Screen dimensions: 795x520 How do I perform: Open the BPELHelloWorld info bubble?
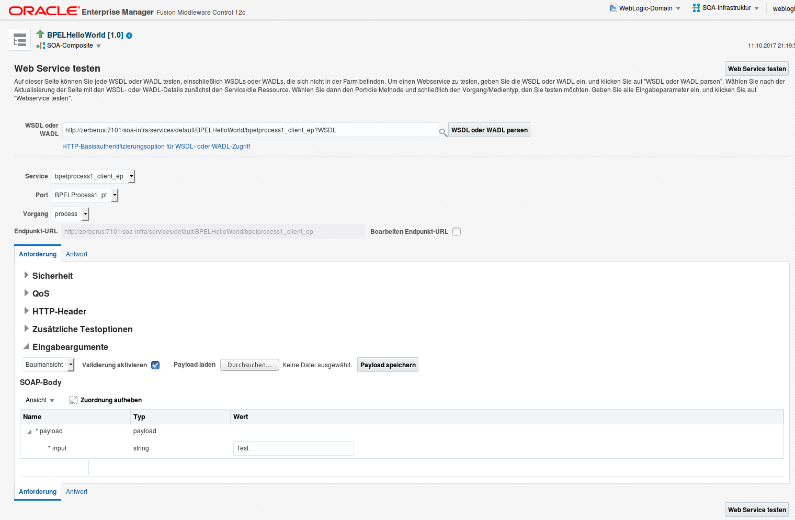click(129, 35)
